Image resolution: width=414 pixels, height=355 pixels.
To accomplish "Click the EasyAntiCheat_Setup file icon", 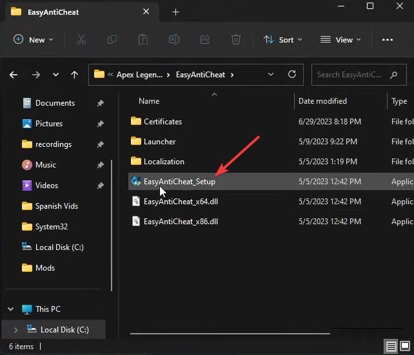I will [136, 181].
